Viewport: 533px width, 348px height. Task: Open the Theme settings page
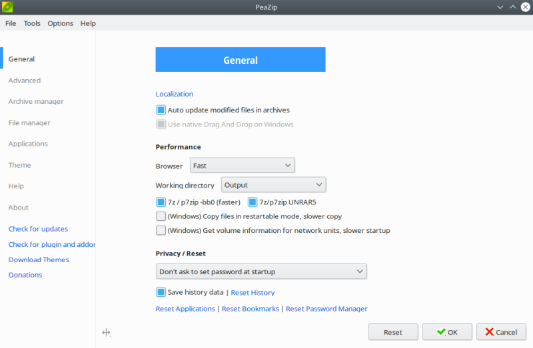click(20, 165)
